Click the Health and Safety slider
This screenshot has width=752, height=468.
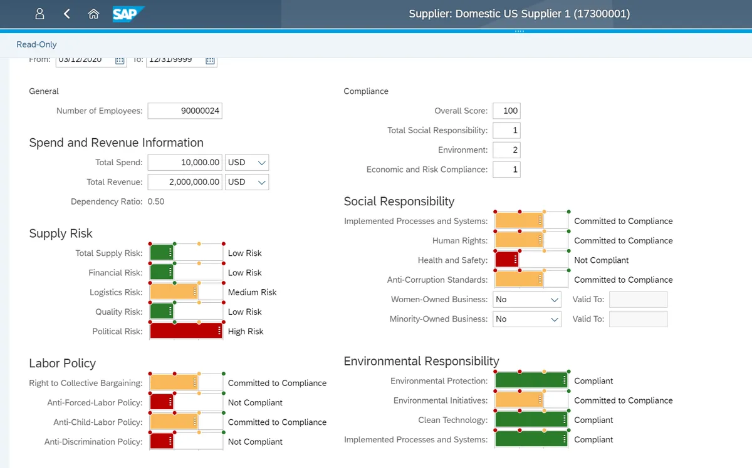coord(531,260)
